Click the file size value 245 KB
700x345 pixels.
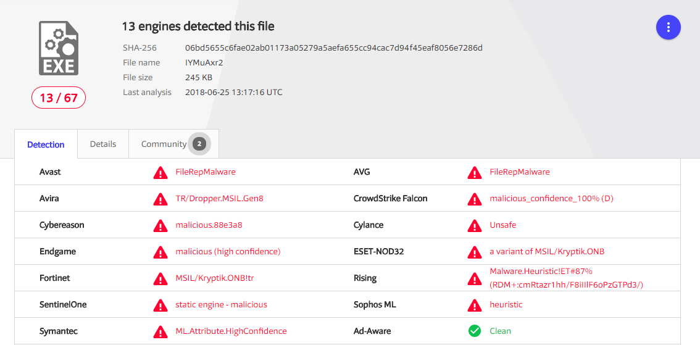199,78
